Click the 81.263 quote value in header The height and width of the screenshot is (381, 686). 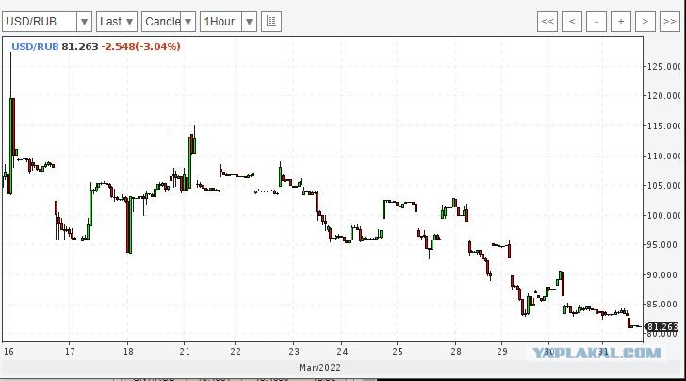(80, 46)
